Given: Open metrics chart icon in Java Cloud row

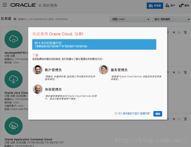Looking at the screenshot, I should point(179,72).
